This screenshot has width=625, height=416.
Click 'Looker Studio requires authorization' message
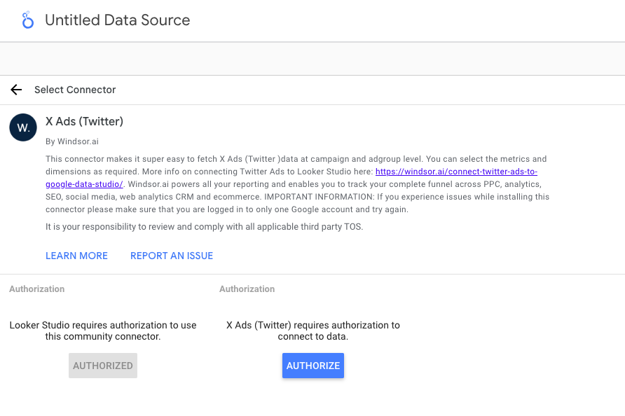(103, 331)
